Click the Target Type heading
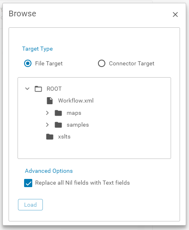 pos(38,49)
